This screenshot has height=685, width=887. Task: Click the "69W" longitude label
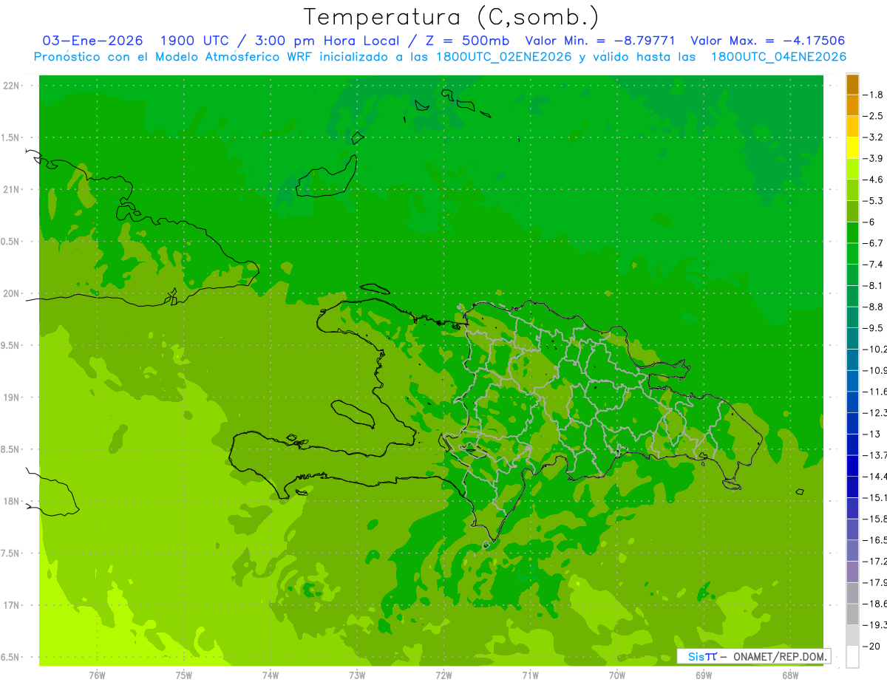pyautogui.click(x=704, y=675)
